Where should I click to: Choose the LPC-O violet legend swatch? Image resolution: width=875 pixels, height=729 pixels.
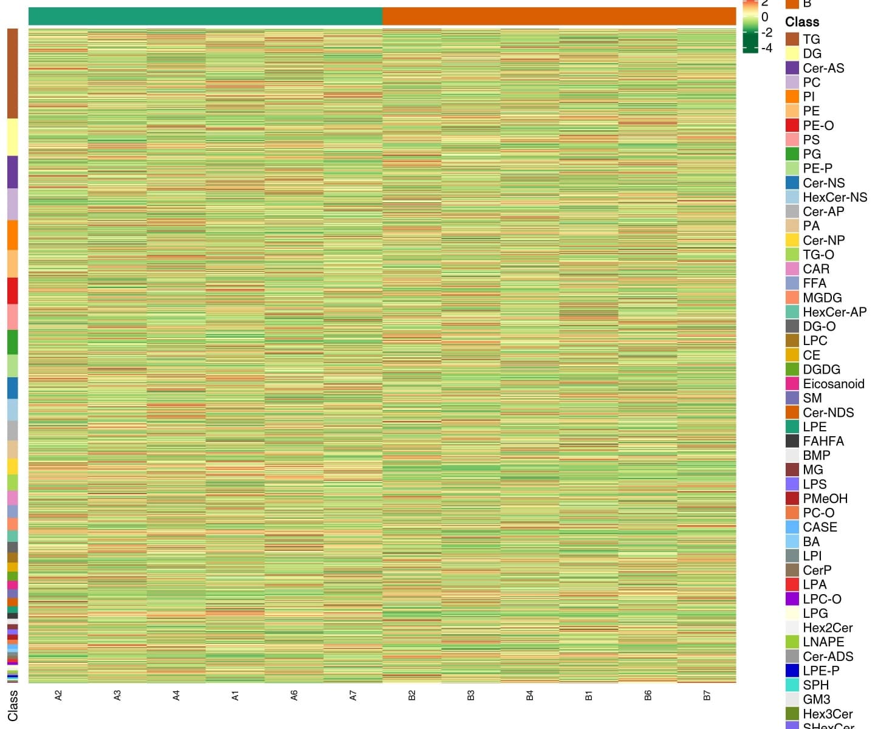click(x=792, y=599)
